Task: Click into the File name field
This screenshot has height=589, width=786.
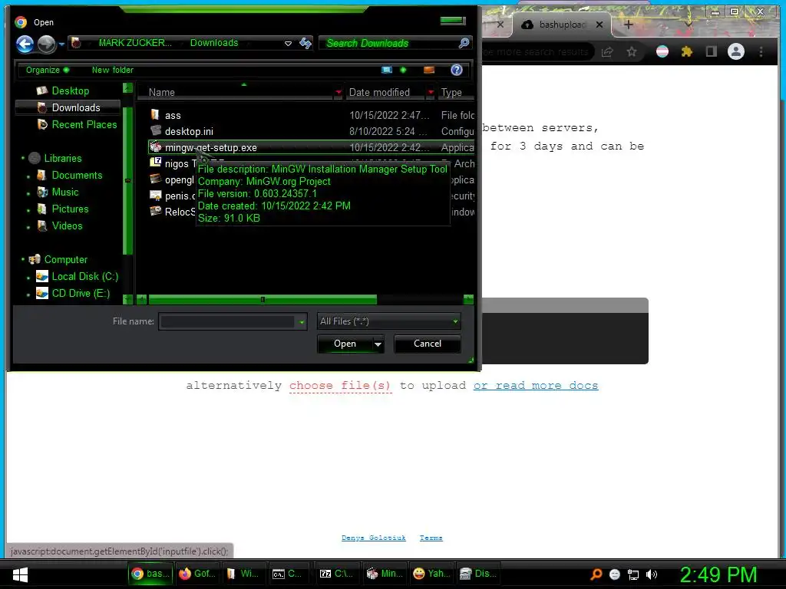Action: tap(227, 321)
